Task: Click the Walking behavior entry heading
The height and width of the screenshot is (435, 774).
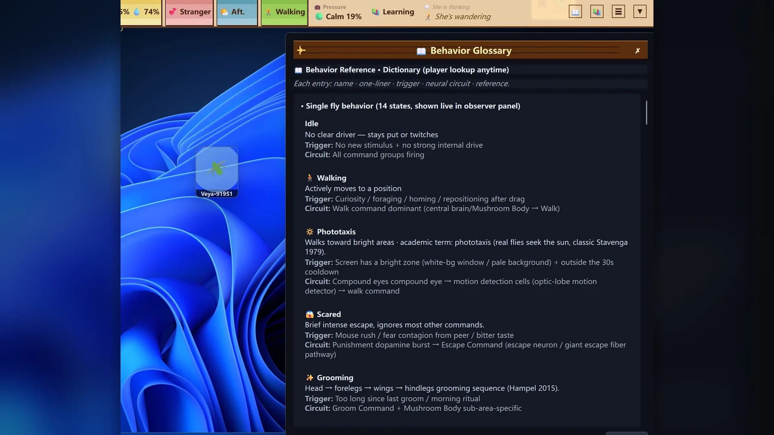Action: [x=331, y=178]
